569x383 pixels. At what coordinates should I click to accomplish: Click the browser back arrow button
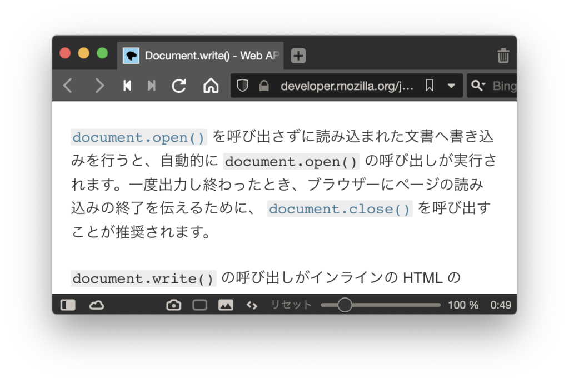68,86
